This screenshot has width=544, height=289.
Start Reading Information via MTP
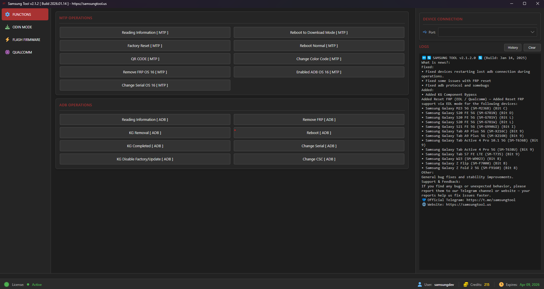pos(145,32)
